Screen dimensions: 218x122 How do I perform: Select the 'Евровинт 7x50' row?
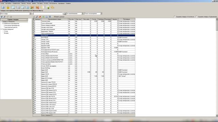pos(84,47)
